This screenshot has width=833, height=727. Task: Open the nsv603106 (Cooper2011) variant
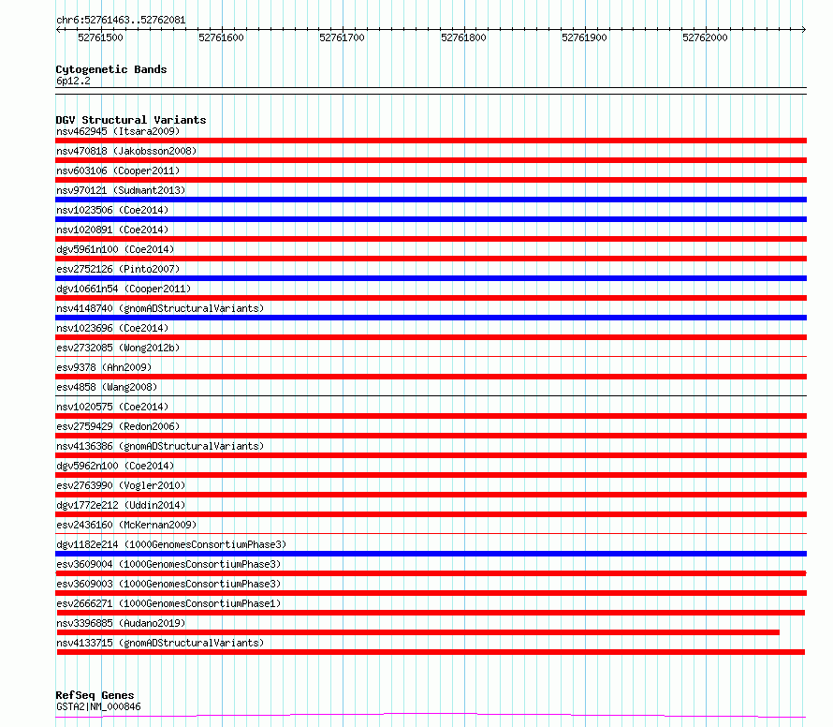(118, 171)
